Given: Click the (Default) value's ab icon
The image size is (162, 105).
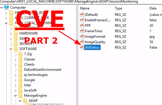Looking at the screenshot, I should (x=82, y=14).
